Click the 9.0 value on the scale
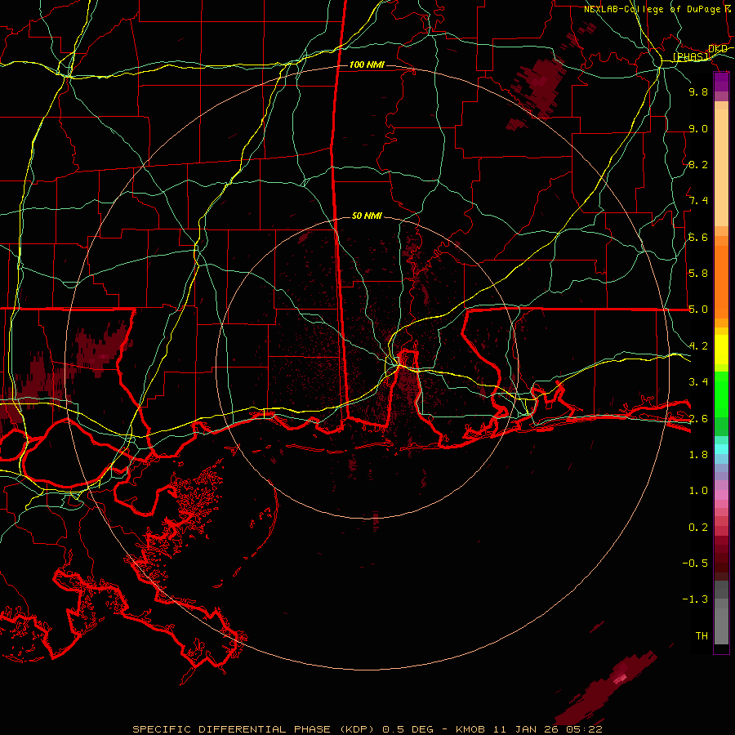Screen dimensions: 735x735 698,128
